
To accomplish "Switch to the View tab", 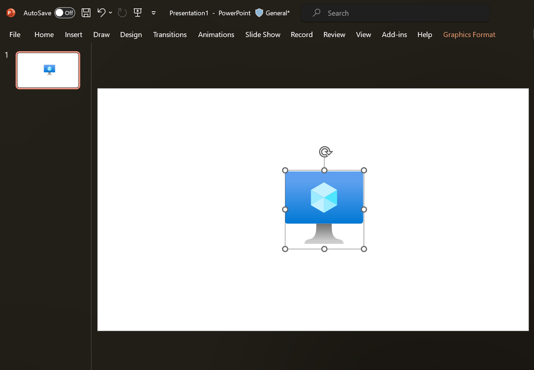I will [x=363, y=35].
